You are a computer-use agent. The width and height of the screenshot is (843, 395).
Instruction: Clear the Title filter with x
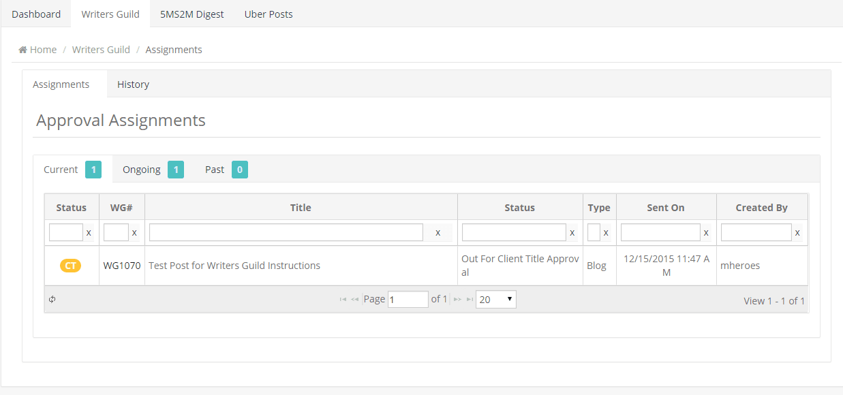438,233
